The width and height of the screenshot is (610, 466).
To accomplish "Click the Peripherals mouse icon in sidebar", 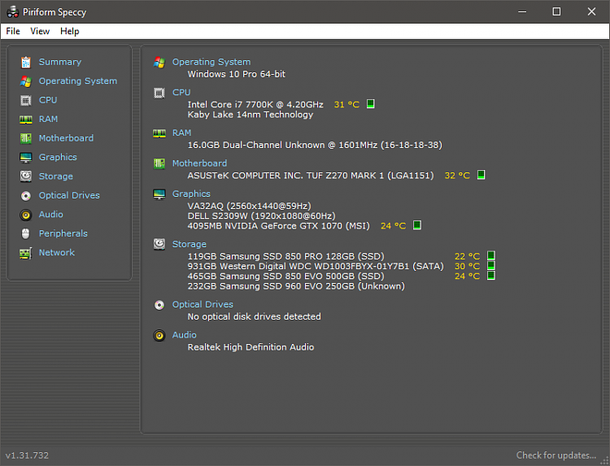I will pyautogui.click(x=26, y=233).
